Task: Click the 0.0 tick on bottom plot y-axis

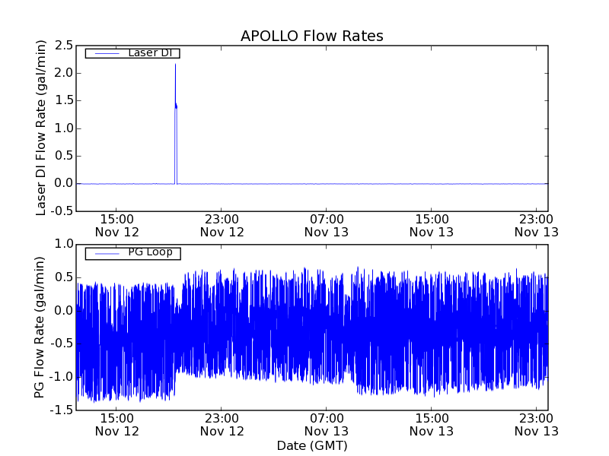Action: (63, 310)
